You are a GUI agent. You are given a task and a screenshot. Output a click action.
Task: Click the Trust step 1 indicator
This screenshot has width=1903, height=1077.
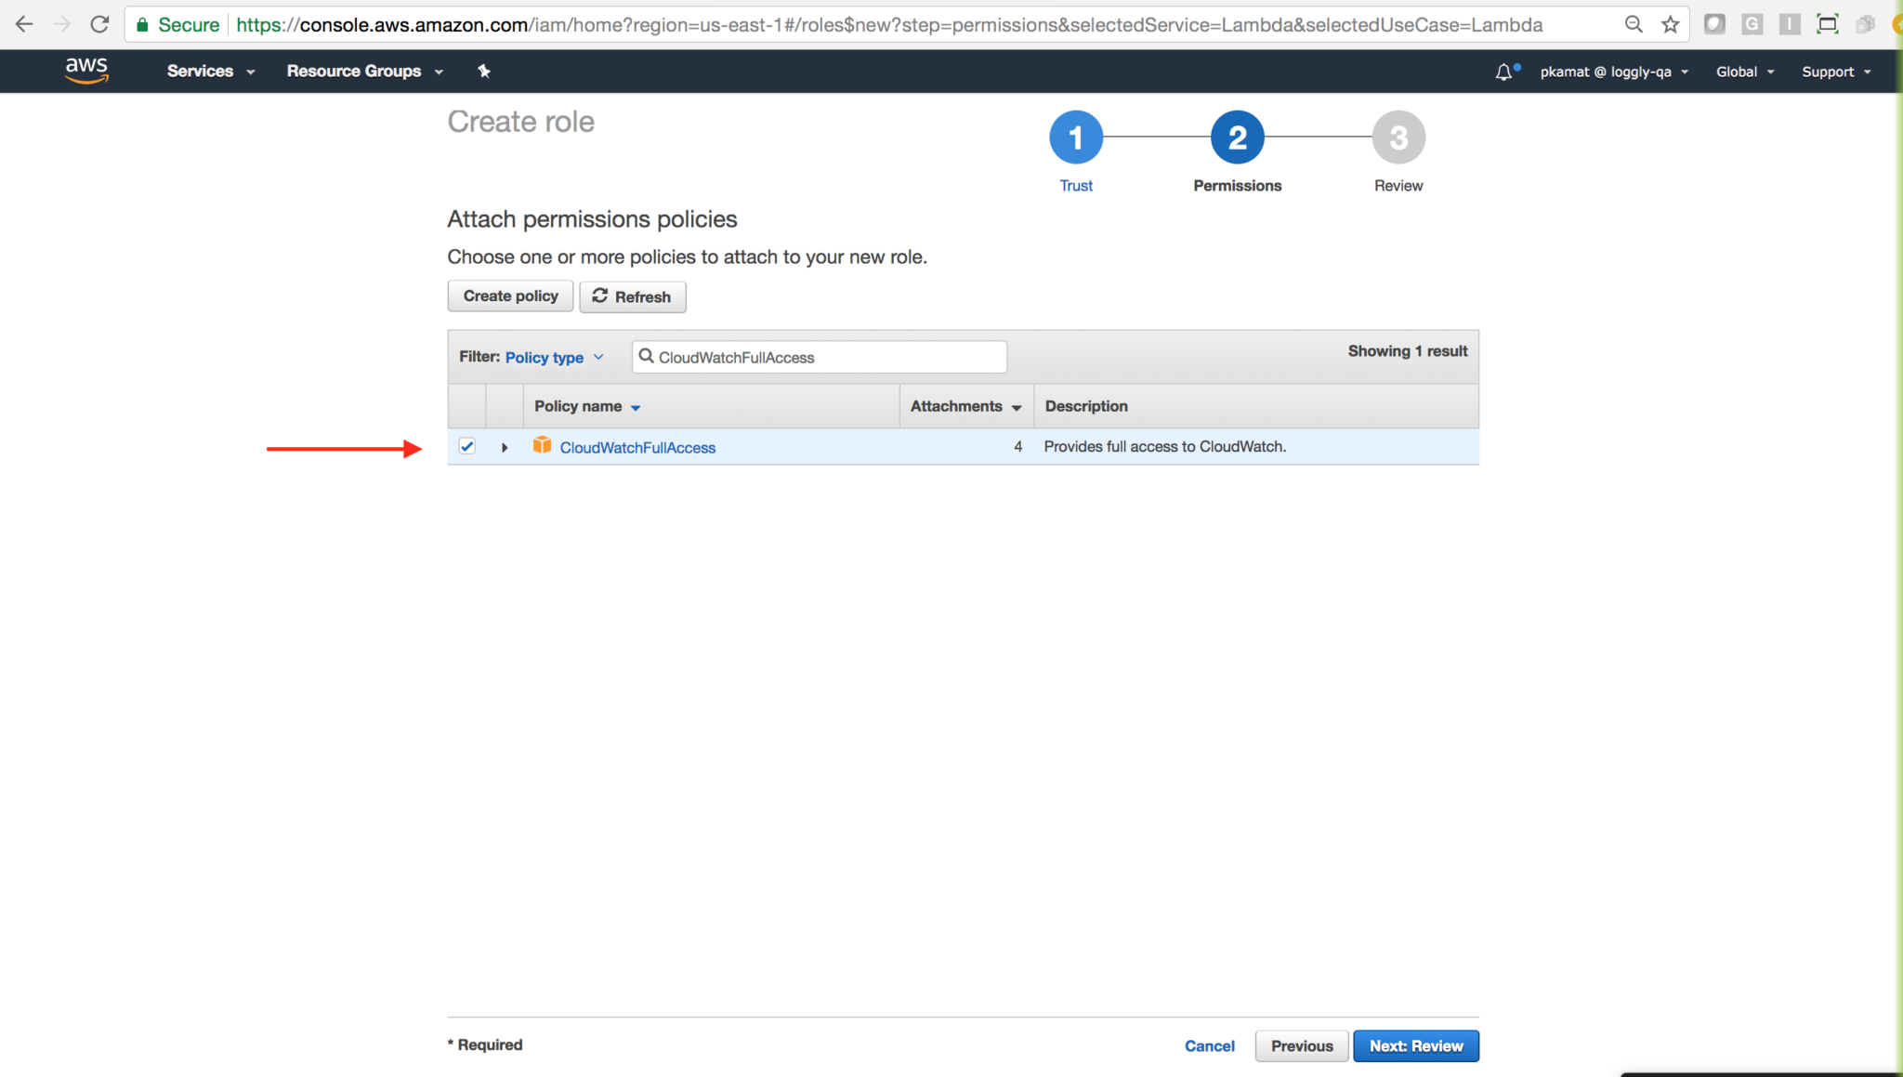click(x=1076, y=138)
